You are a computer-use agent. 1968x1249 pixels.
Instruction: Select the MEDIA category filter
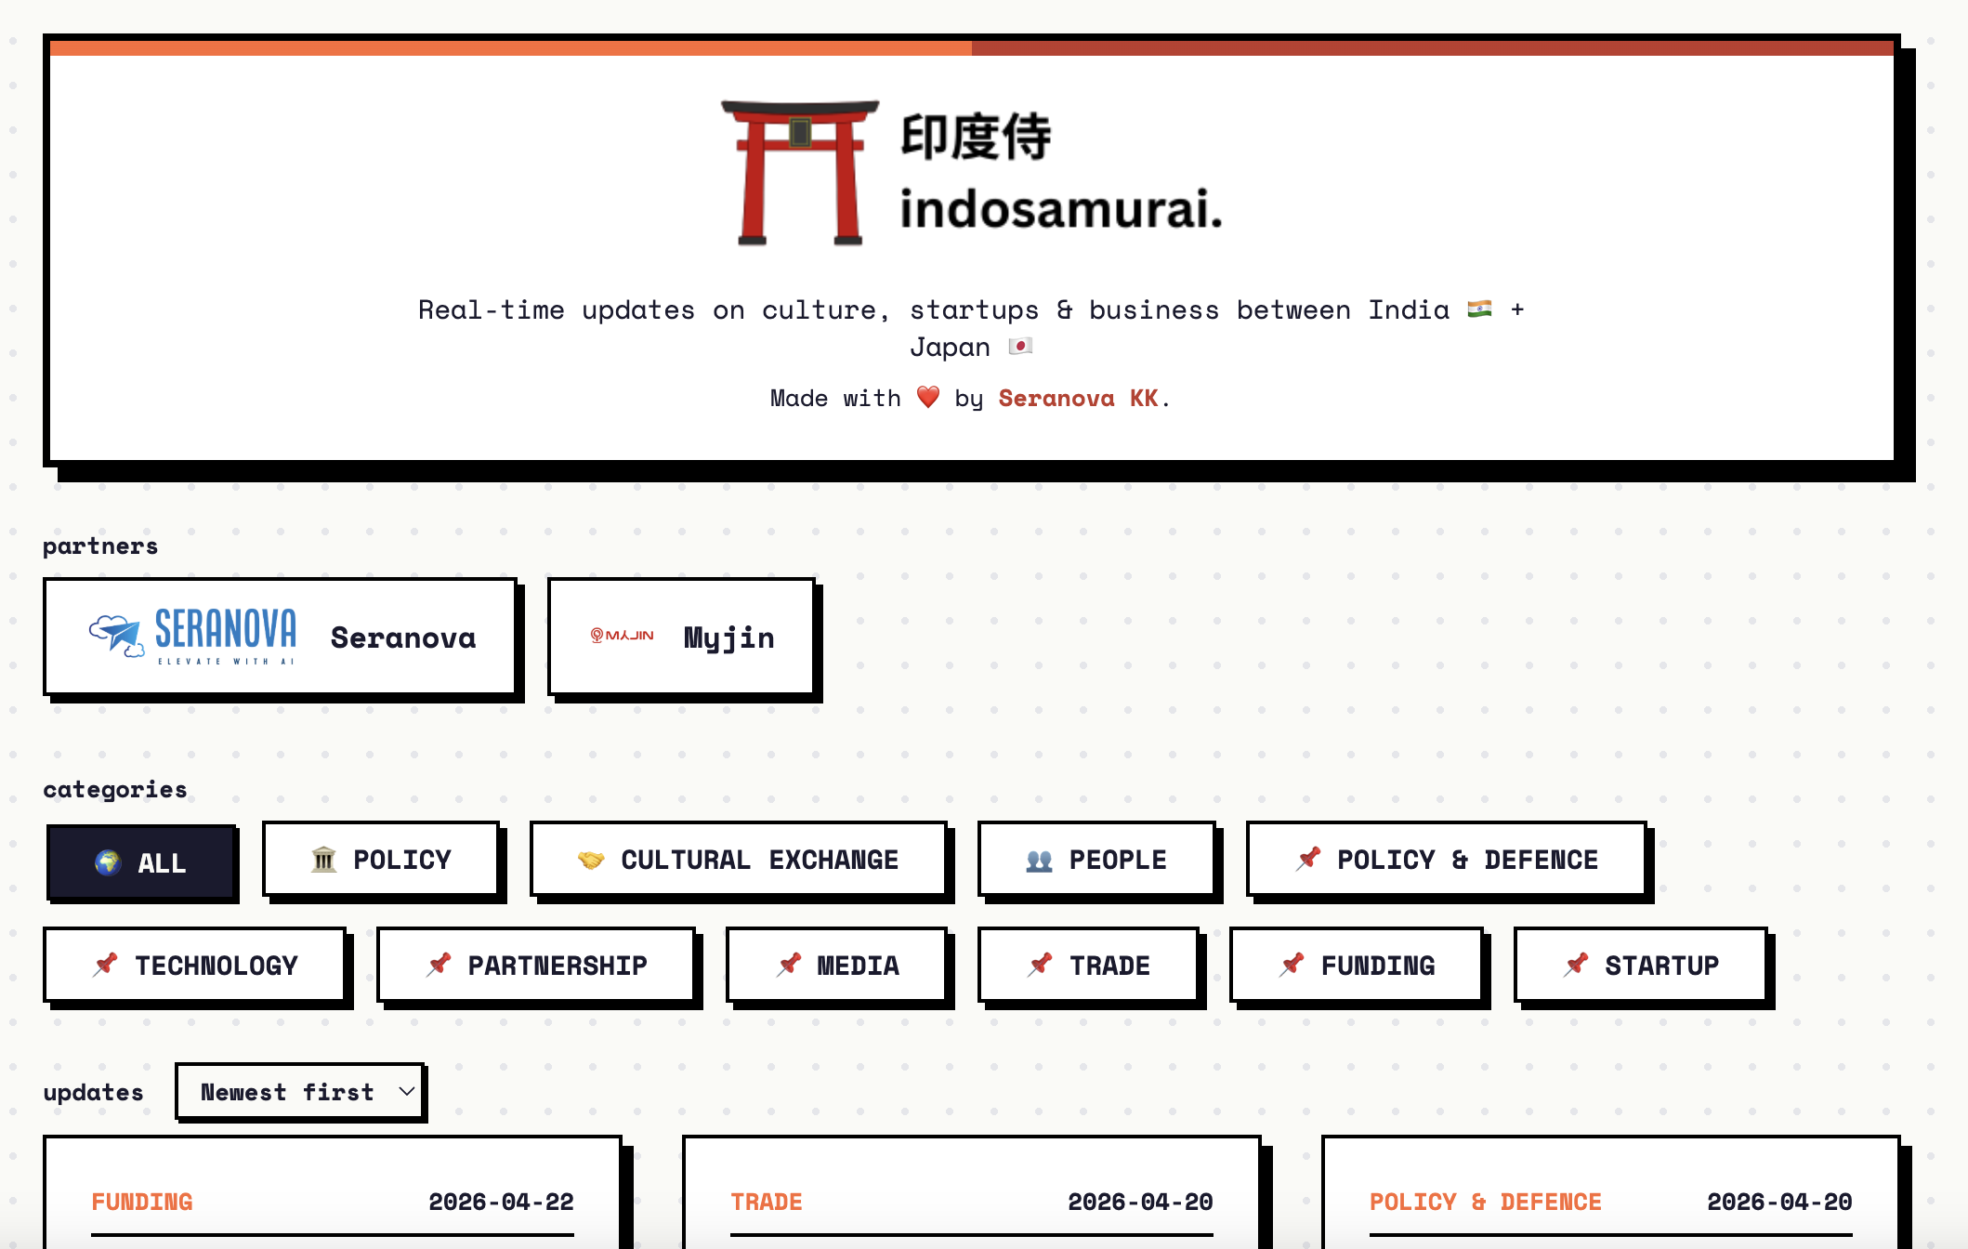pos(837,966)
